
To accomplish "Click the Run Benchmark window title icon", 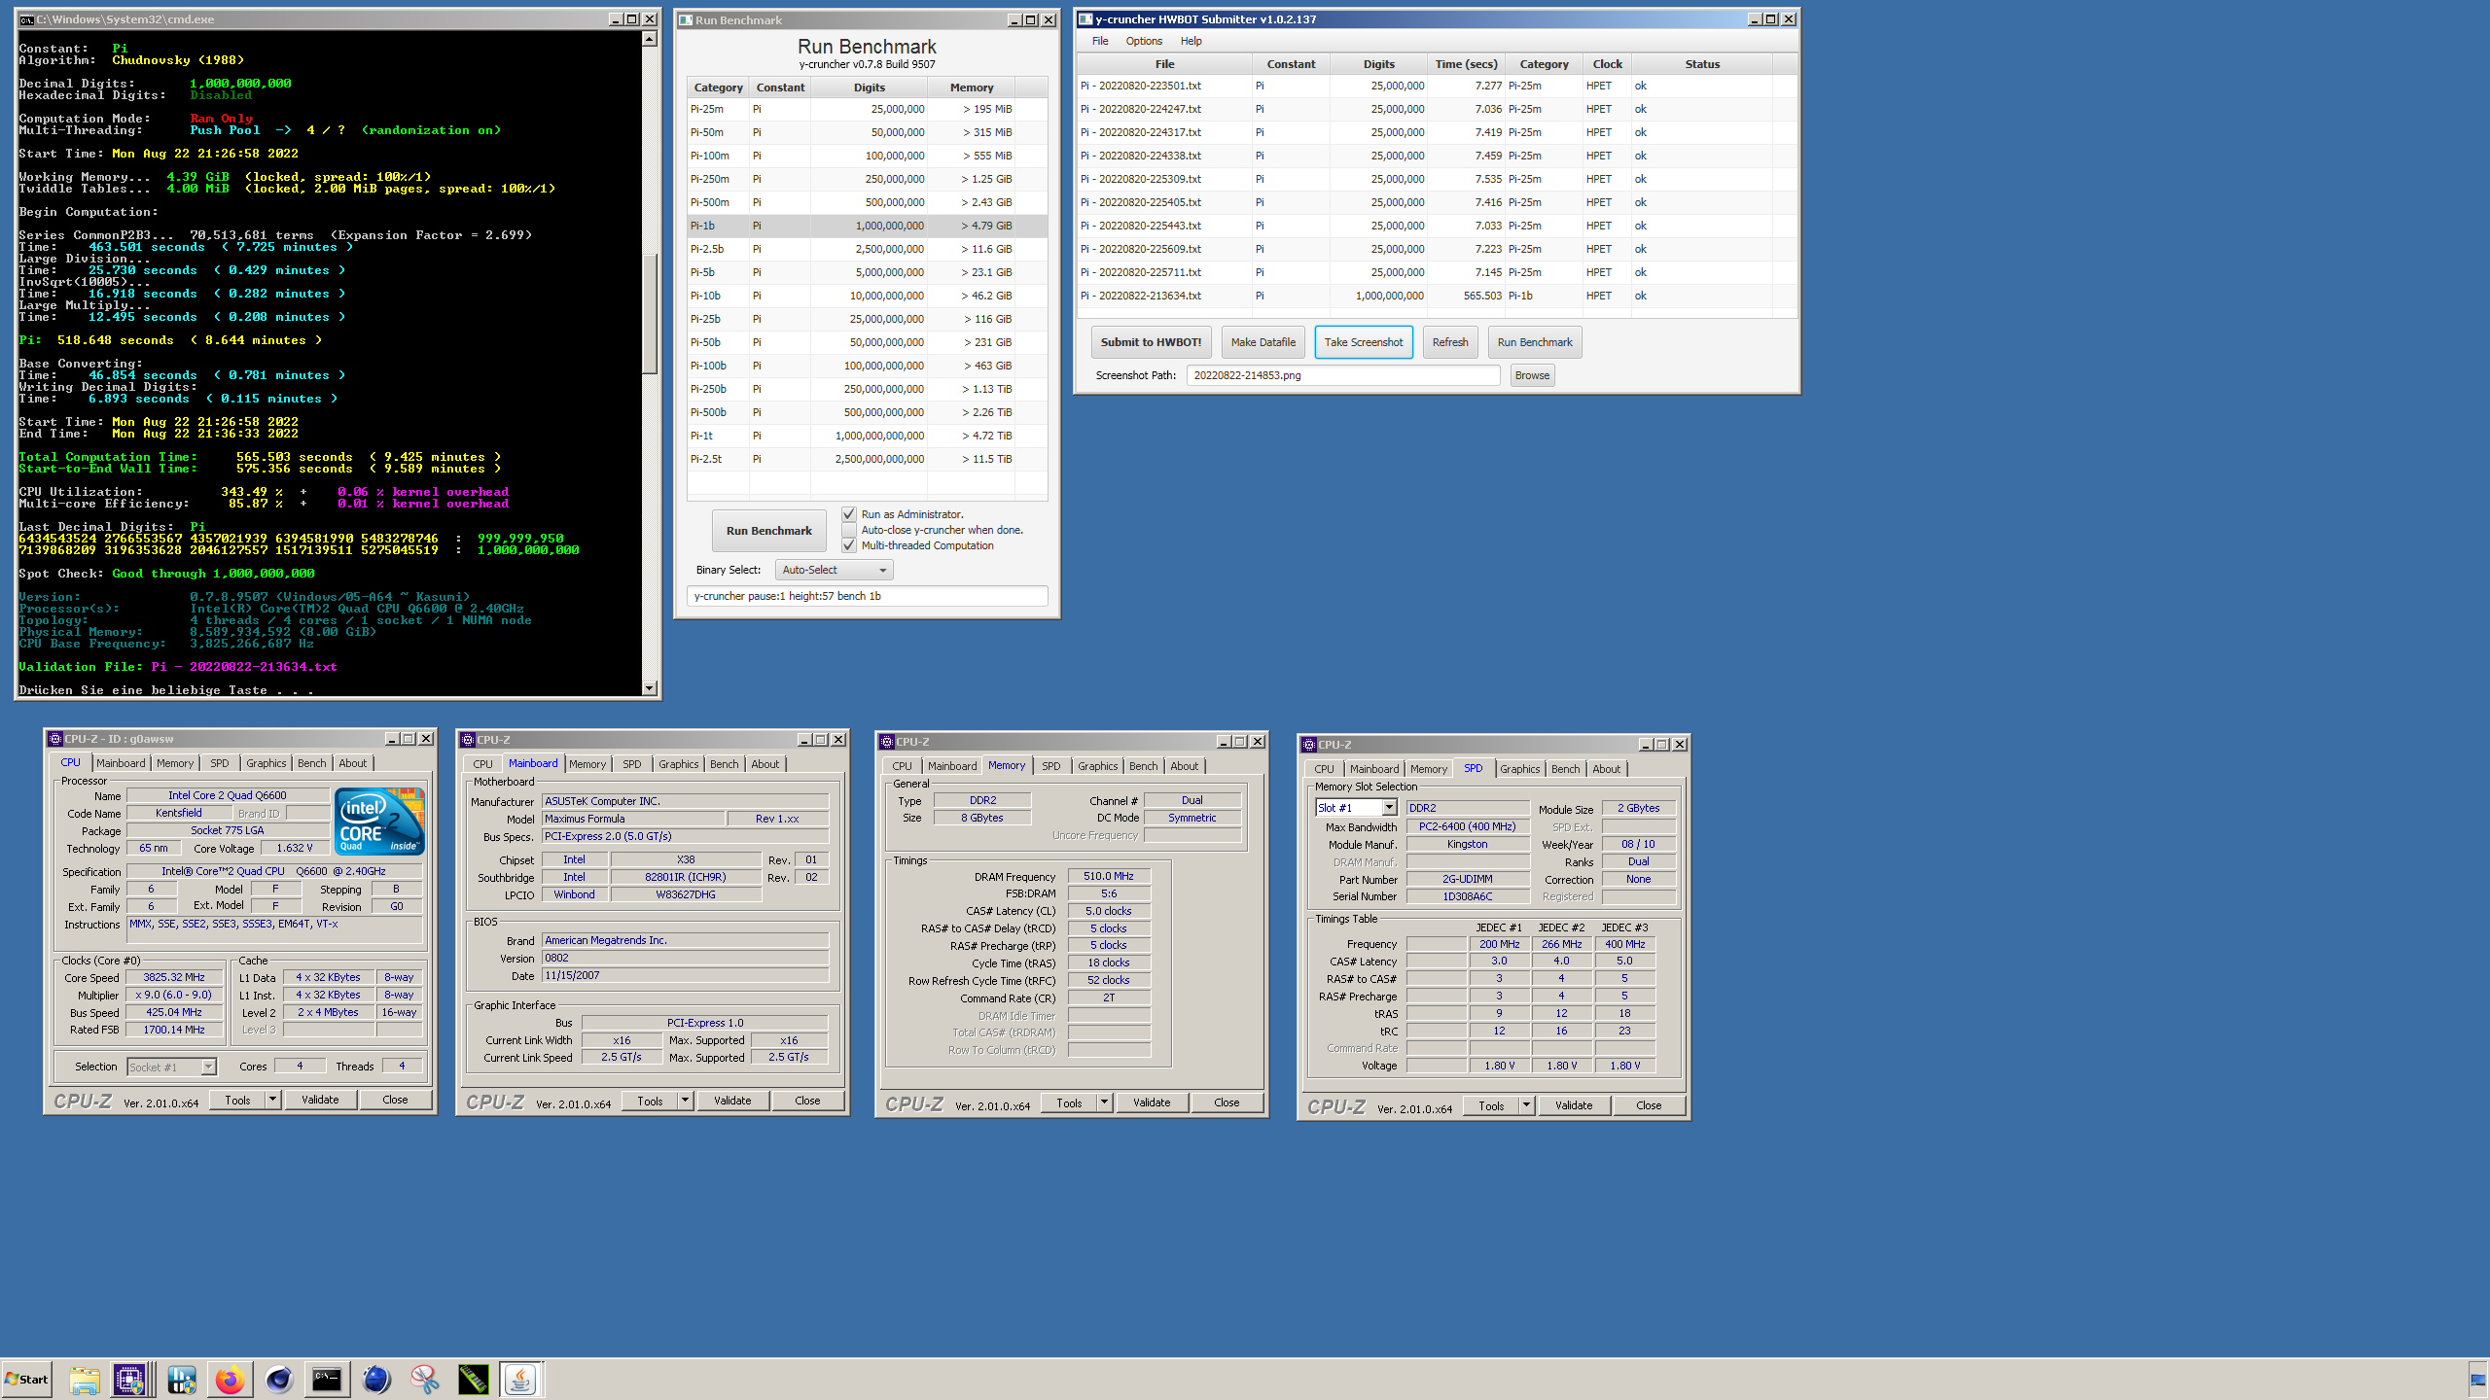I will (x=686, y=20).
